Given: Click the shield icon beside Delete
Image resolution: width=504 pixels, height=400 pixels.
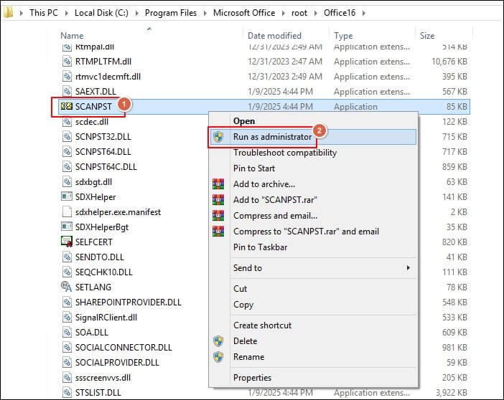Looking at the screenshot, I should click(x=218, y=341).
